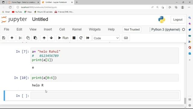Viewport: 193px width, 109px height.
Task: Open a new browser tab
Action: pyautogui.click(x=77, y=2)
